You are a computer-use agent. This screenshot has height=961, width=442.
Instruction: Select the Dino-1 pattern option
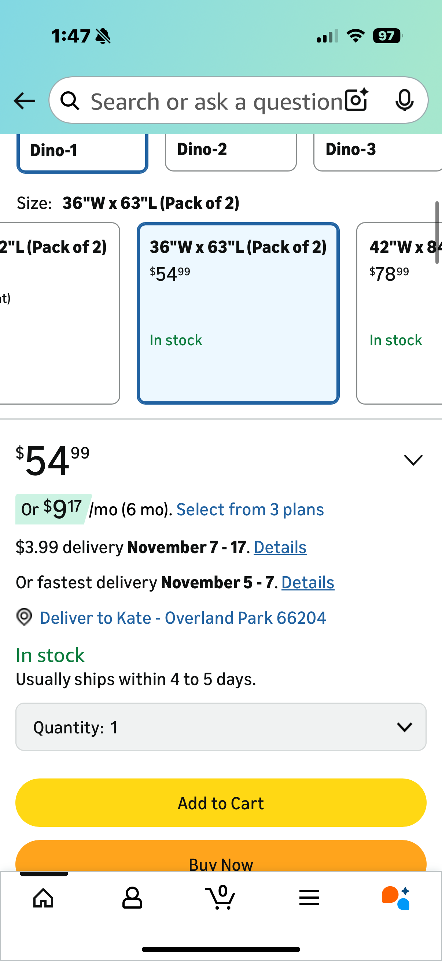pos(82,151)
